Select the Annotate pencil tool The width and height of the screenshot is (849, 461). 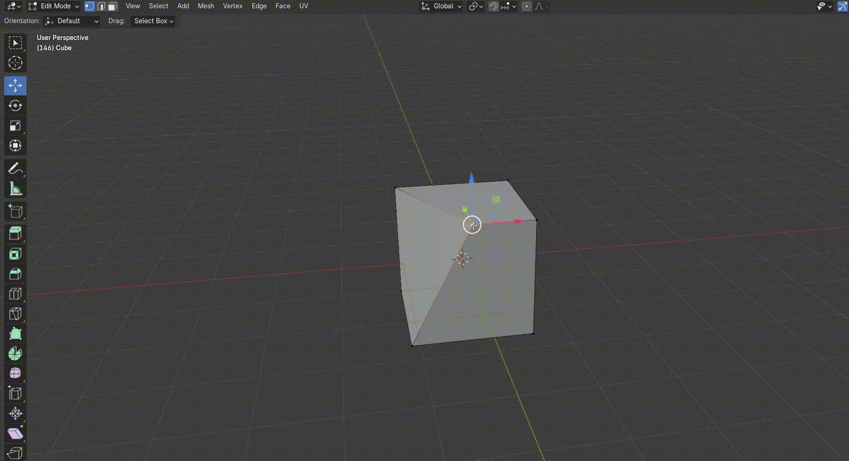tap(15, 168)
